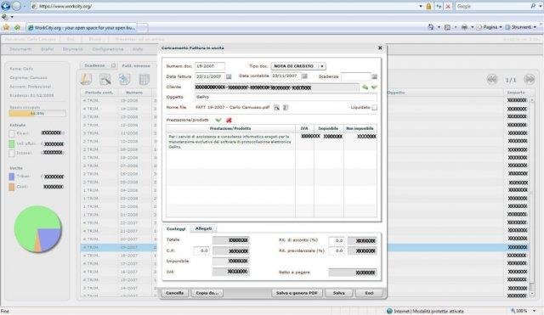Screen dimensions: 544x315
Task: Click the Google search box in the browser
Action: pyautogui.click(x=493, y=6)
